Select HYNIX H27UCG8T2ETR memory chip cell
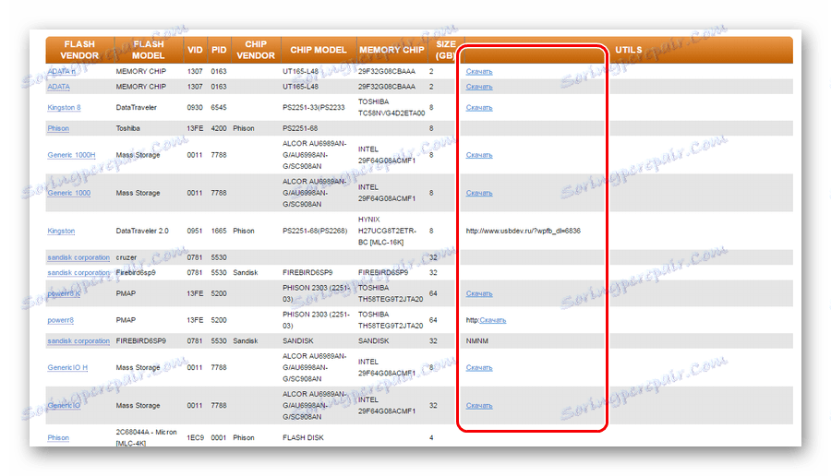 [388, 231]
